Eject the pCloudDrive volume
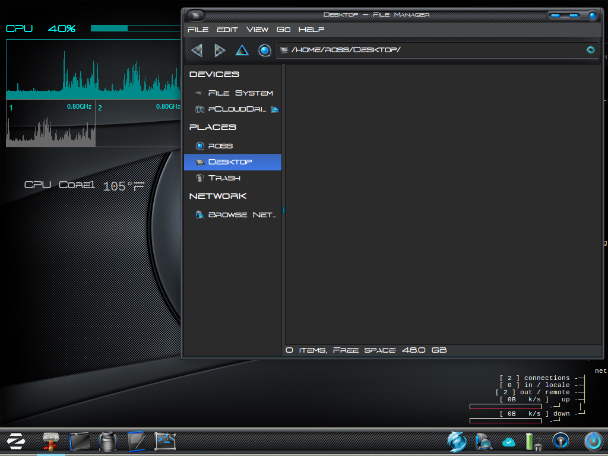 (x=274, y=109)
